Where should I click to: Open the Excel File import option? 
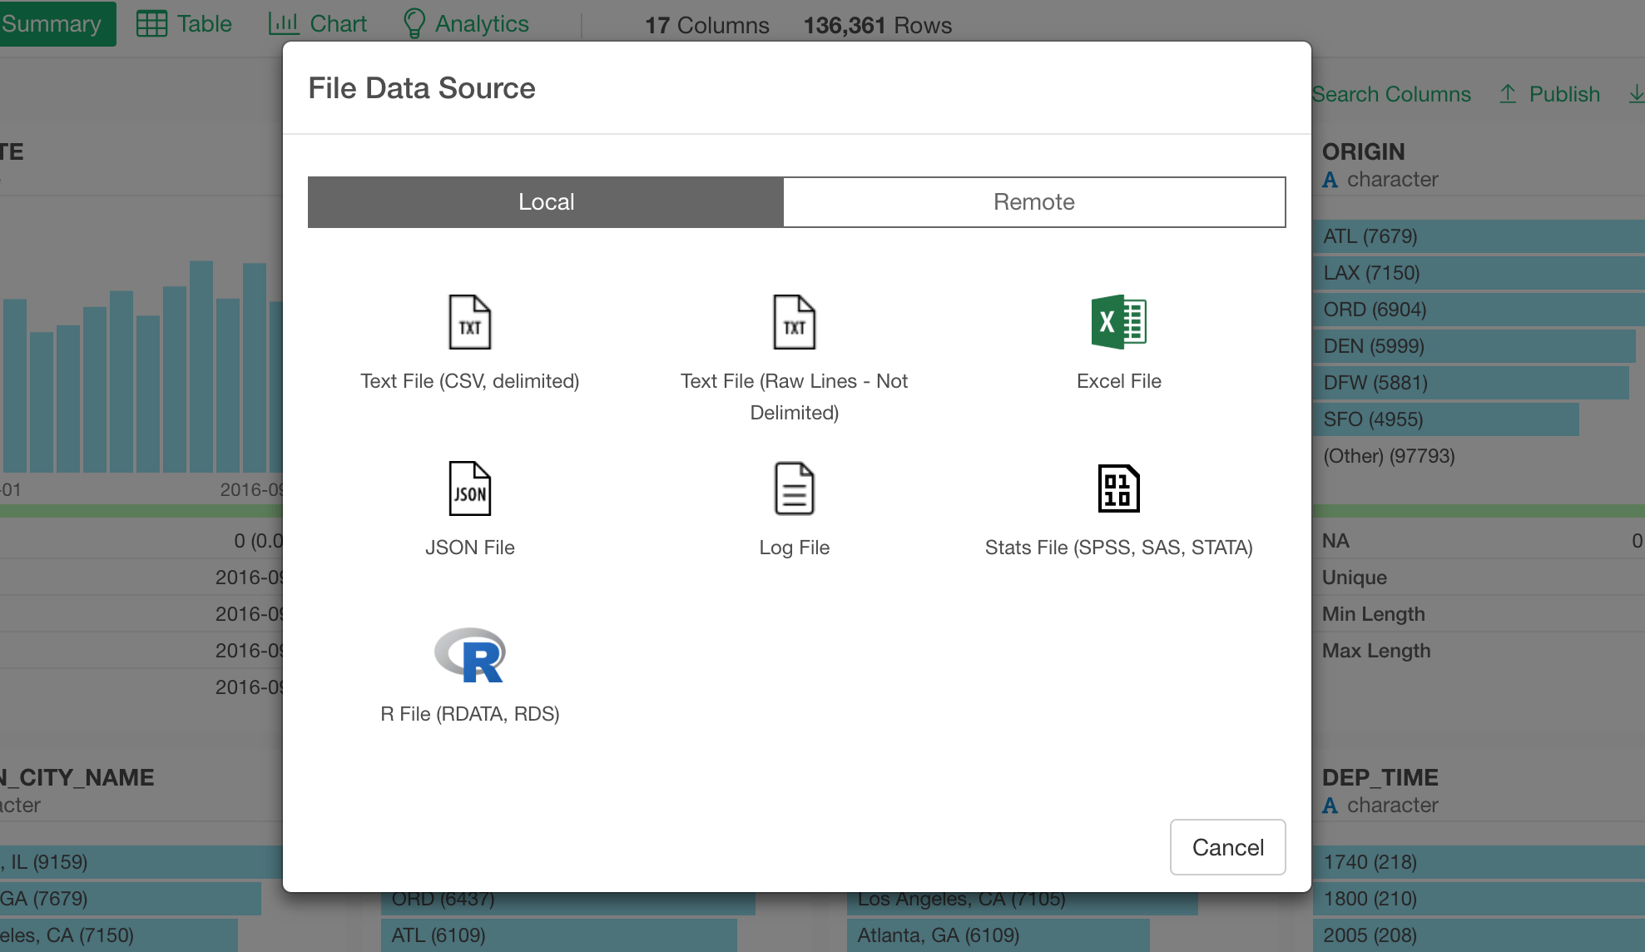1118,322
